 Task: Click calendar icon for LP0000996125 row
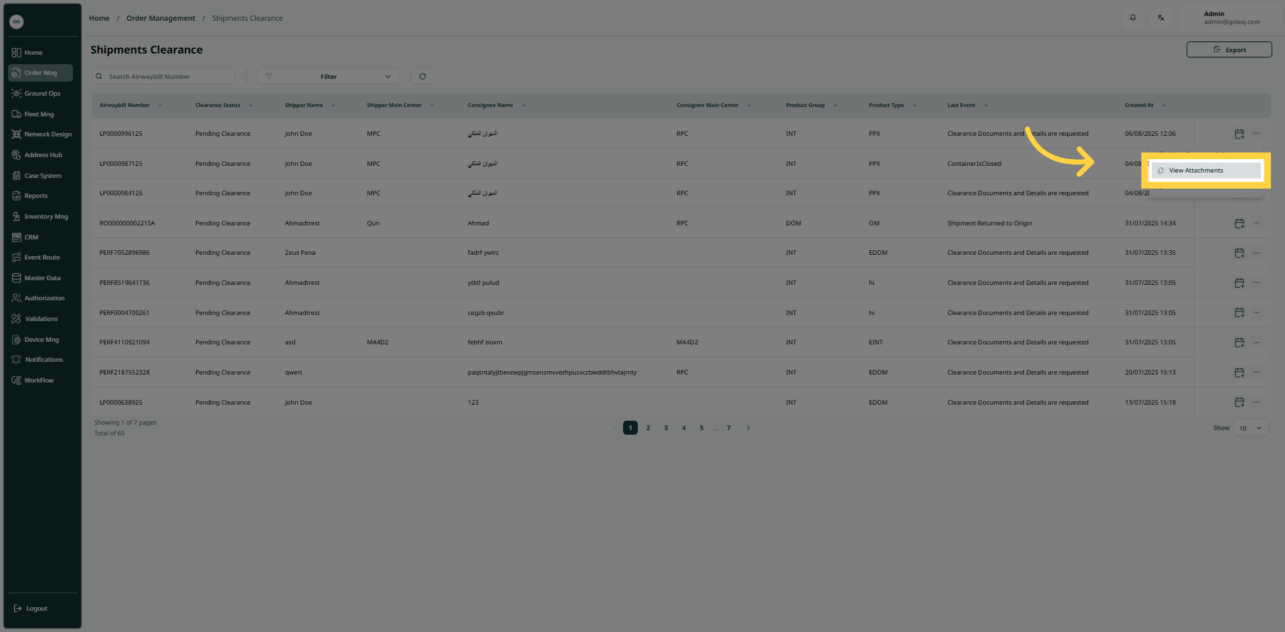pos(1239,134)
